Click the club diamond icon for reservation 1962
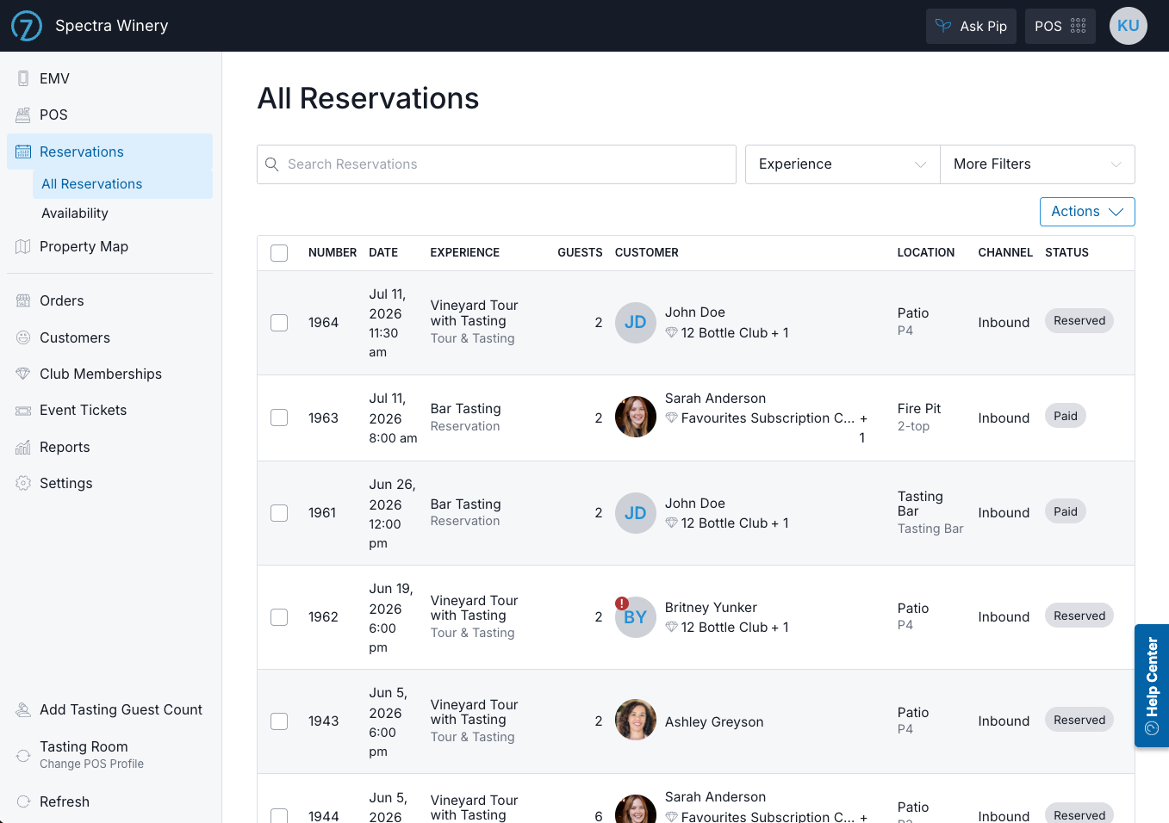1169x823 pixels. (x=671, y=628)
